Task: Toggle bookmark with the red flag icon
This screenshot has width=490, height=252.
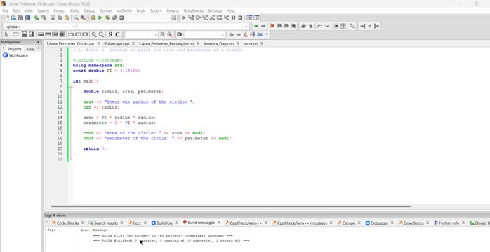Action: click(272, 26)
